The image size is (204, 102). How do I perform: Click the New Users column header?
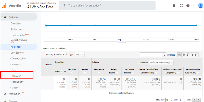(72, 69)
